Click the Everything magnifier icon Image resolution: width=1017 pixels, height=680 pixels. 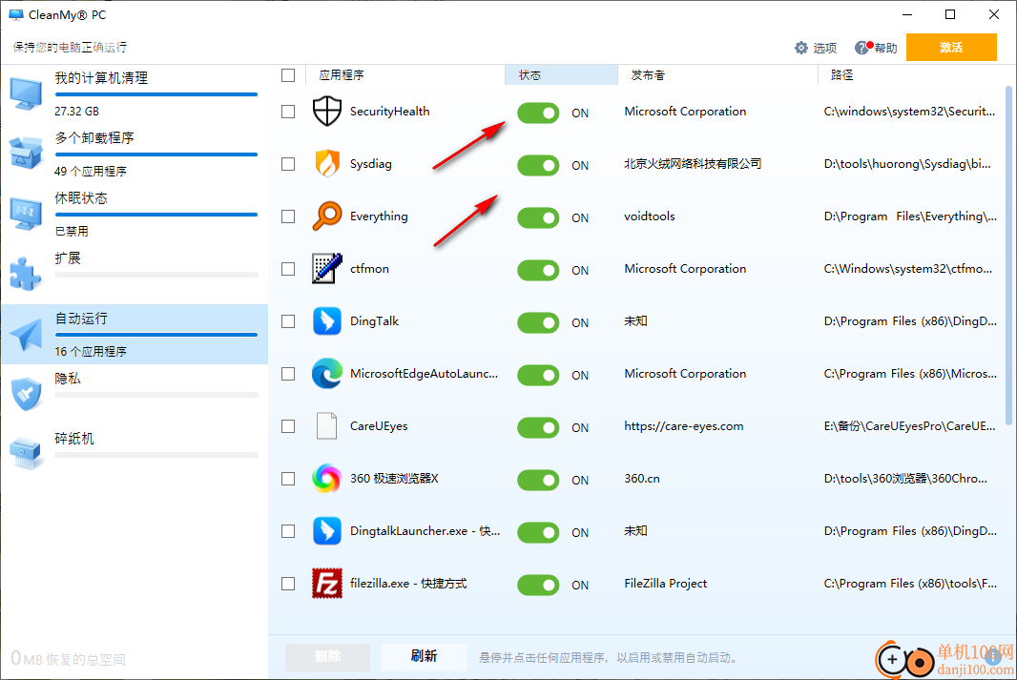[x=327, y=216]
